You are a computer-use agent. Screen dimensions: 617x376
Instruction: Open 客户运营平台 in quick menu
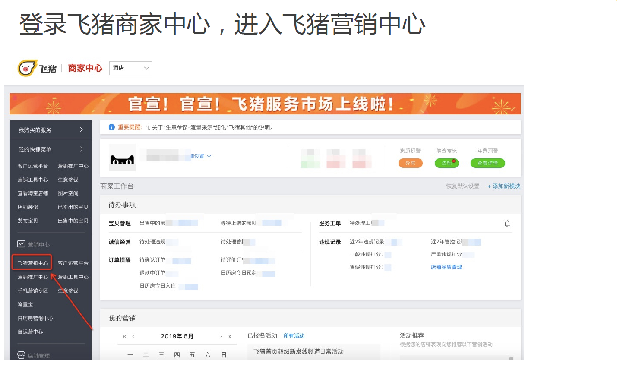coord(33,166)
